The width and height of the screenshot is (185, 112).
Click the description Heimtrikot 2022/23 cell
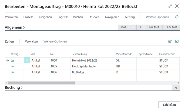point(93,60)
